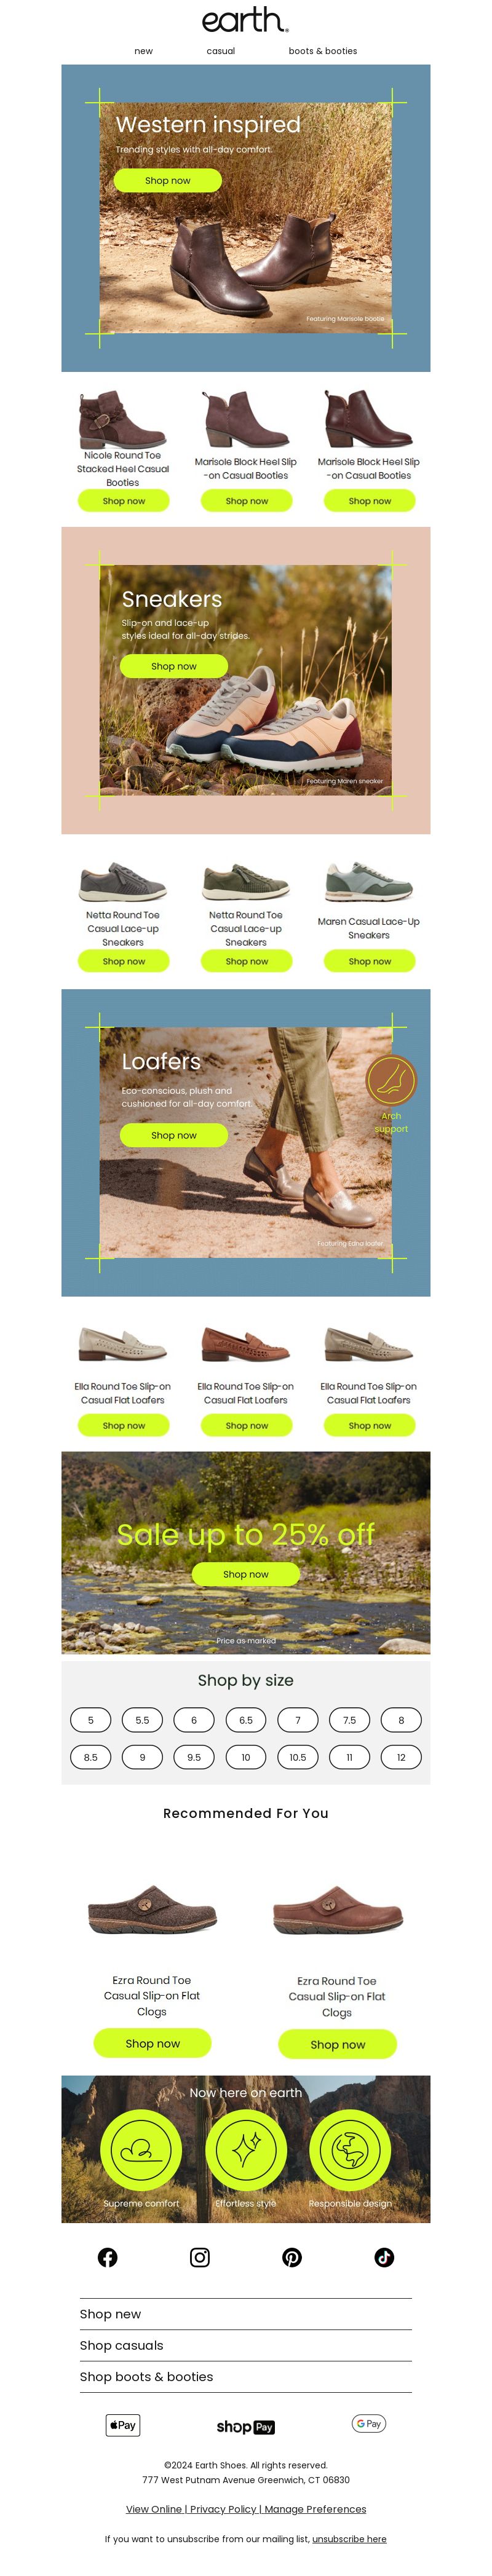The image size is (492, 2576).
Task: Click the Maren Casual Lace-Up Sneakers image
Action: click(x=369, y=881)
